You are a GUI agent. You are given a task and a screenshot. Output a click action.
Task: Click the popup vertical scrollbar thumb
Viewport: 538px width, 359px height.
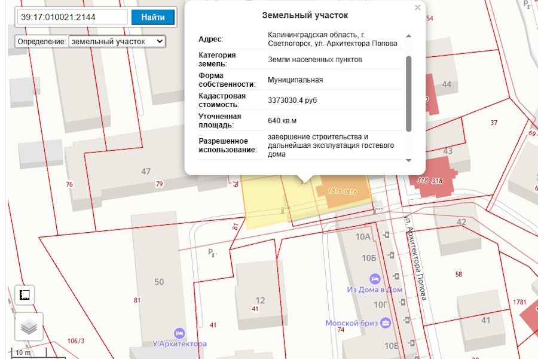coord(408,93)
